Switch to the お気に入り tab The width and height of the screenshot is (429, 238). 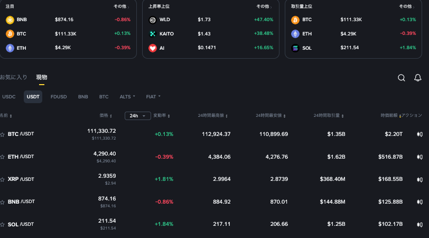click(14, 77)
